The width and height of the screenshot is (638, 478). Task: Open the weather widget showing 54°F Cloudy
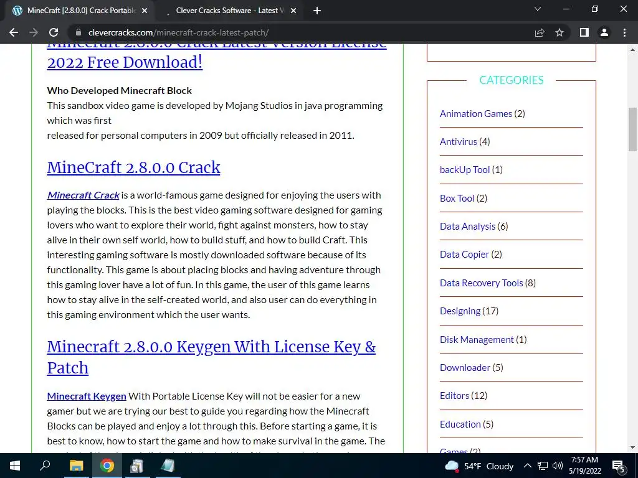point(479,466)
